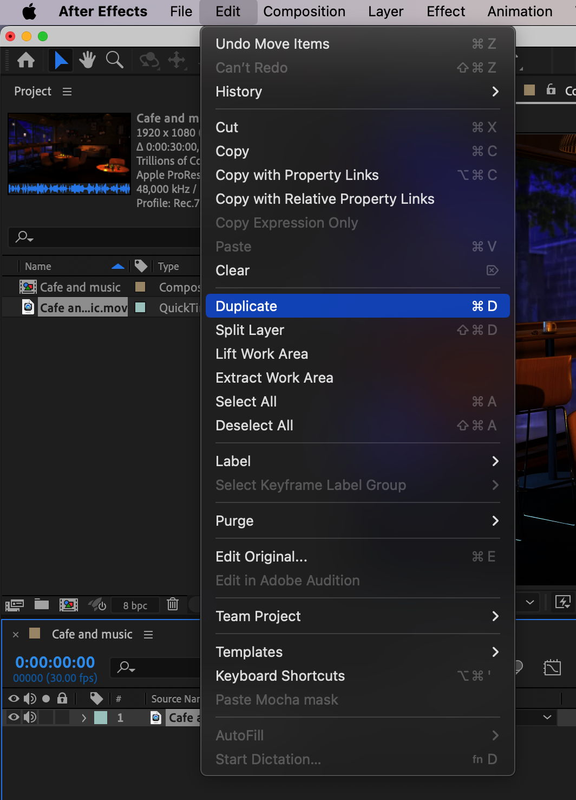Viewport: 576px width, 800px height.
Task: Click the Project panel search field
Action: [x=108, y=237]
